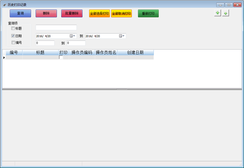The image size is (244, 168).
Task: Open start date calendar picker
Action: point(72,36)
